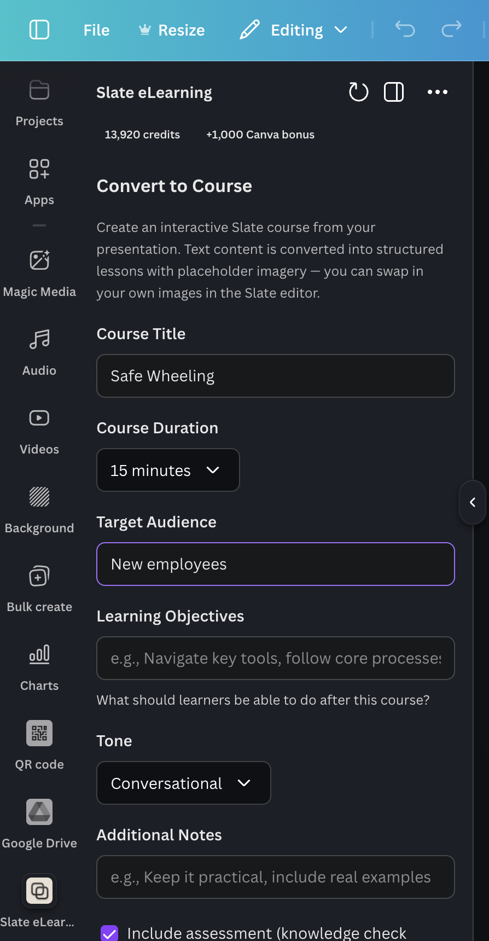Viewport: 489px width, 941px height.
Task: Reload the Slate eLearning app
Action: (358, 92)
